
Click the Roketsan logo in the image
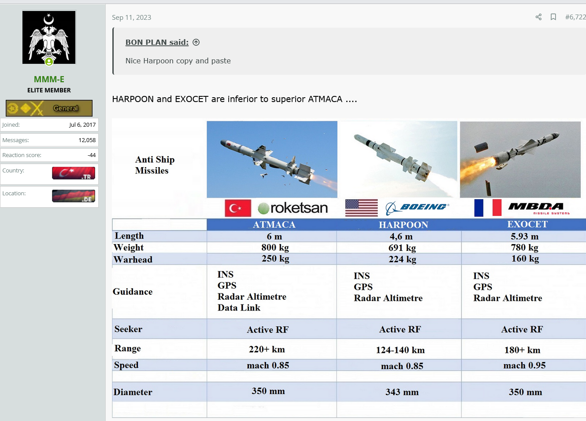pos(293,208)
